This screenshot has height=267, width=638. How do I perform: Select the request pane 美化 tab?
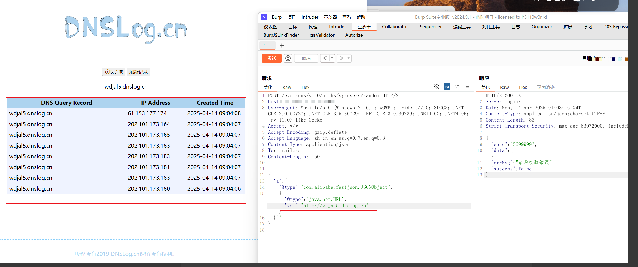click(x=268, y=87)
